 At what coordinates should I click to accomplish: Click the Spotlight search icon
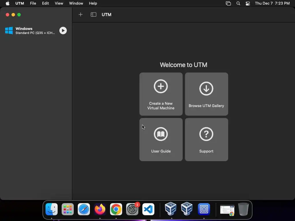[x=238, y=3]
